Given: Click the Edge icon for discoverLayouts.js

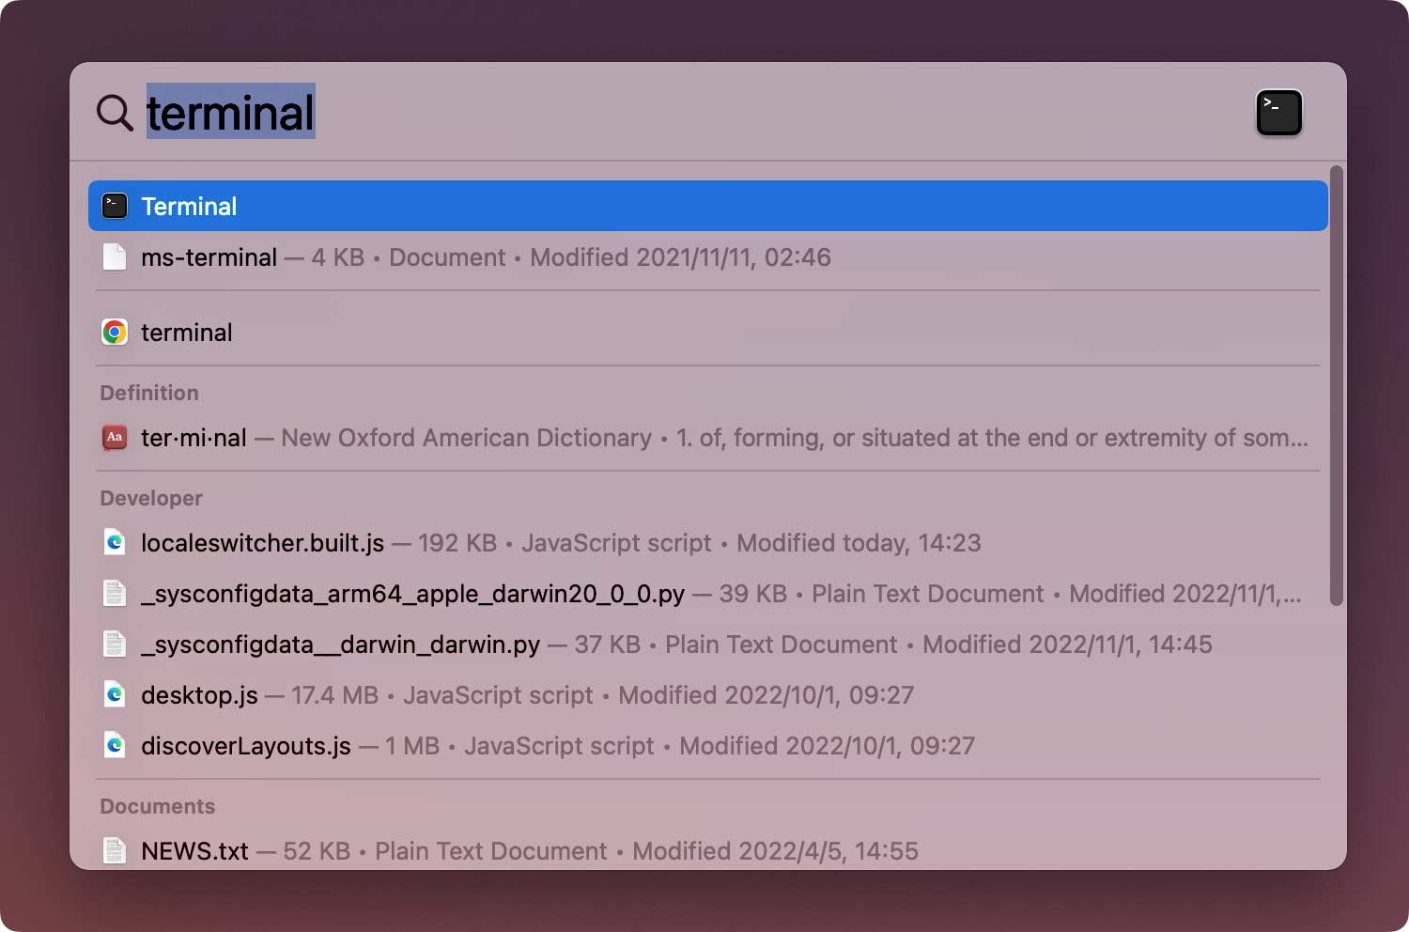Looking at the screenshot, I should tap(115, 745).
